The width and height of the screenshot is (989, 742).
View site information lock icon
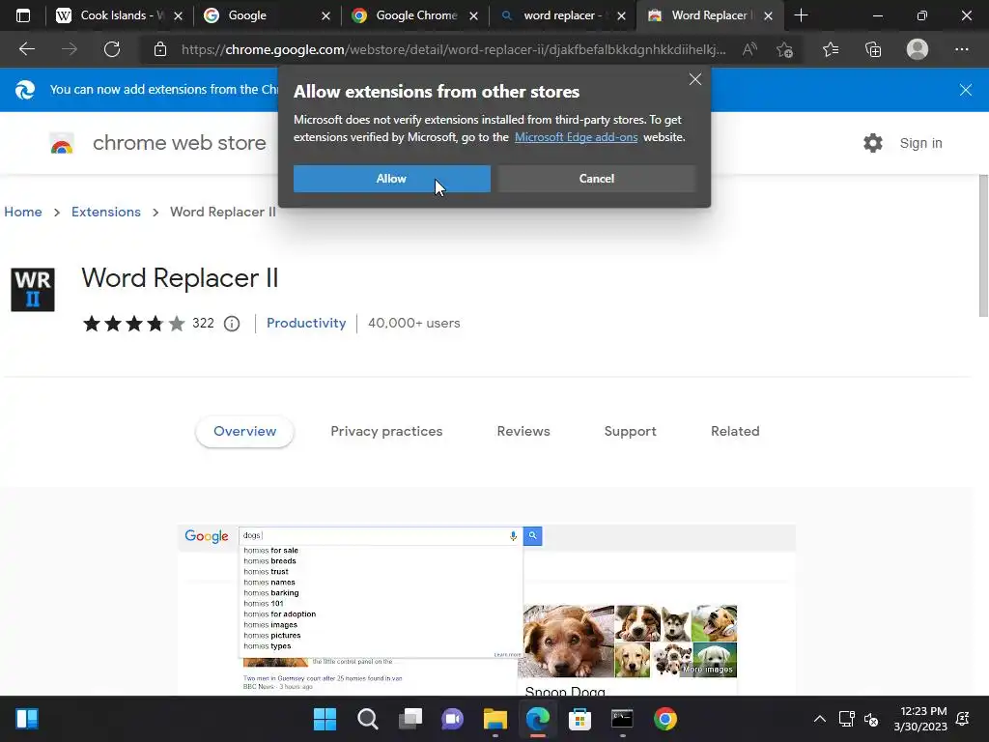160,49
